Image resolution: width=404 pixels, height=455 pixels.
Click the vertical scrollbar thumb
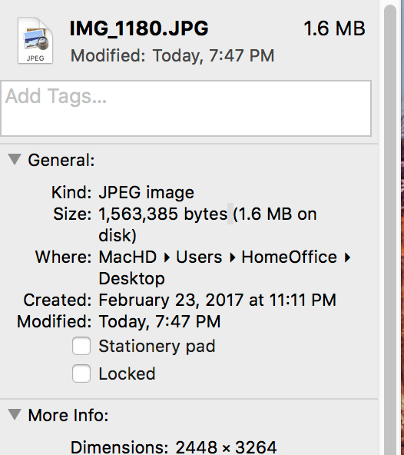pos(390,229)
